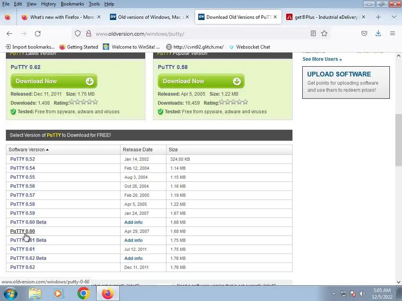Click the Firefox taskbar button
This screenshot has width=402, height=301.
[108, 293]
